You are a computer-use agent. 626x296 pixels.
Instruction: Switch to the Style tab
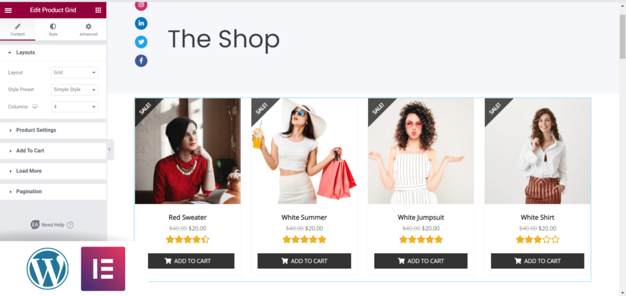coord(53,30)
